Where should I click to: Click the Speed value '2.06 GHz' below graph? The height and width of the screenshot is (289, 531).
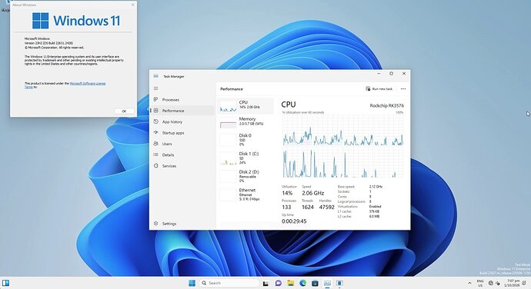click(x=313, y=193)
